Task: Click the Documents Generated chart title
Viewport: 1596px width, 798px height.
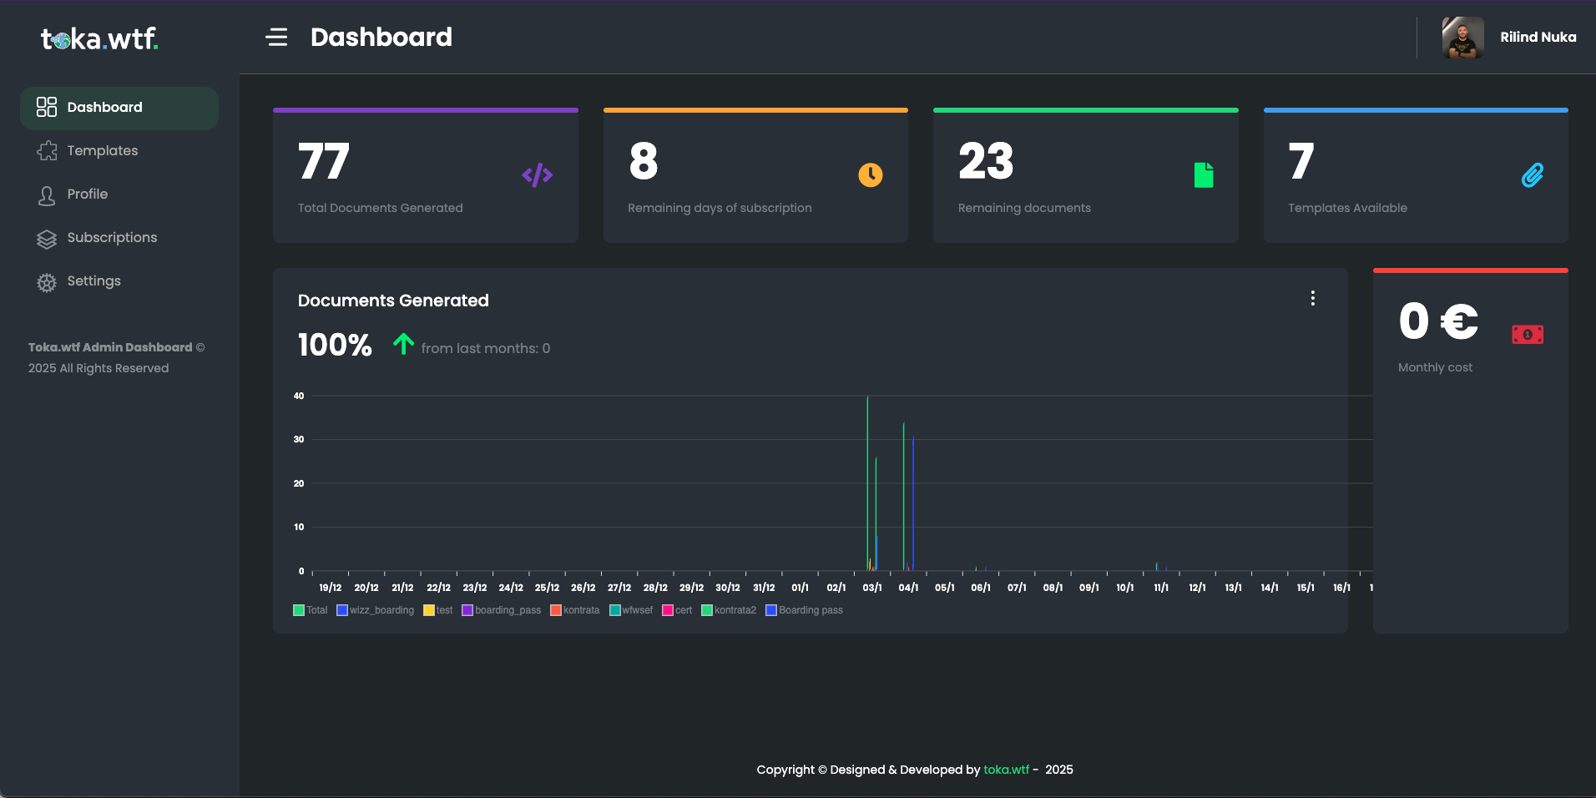Action: [x=393, y=301]
